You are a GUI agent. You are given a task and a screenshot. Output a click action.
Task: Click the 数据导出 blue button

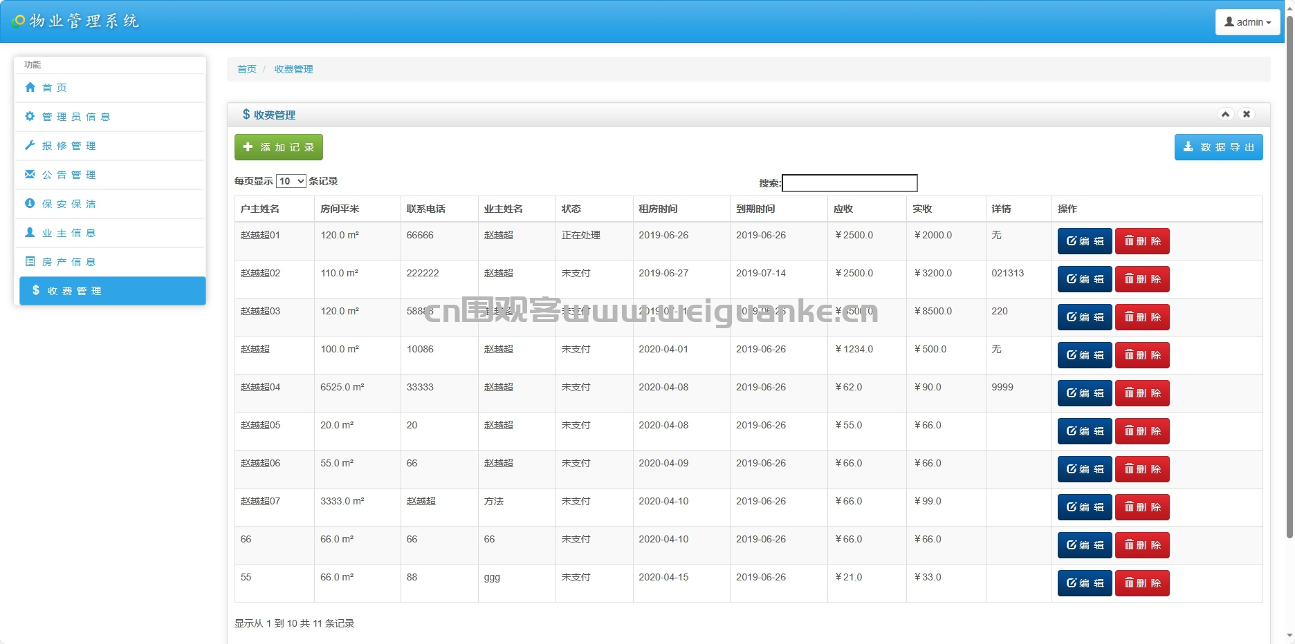click(x=1219, y=147)
